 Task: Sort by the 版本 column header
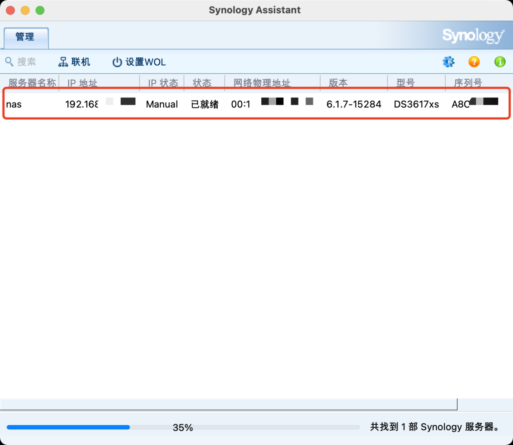pos(338,83)
